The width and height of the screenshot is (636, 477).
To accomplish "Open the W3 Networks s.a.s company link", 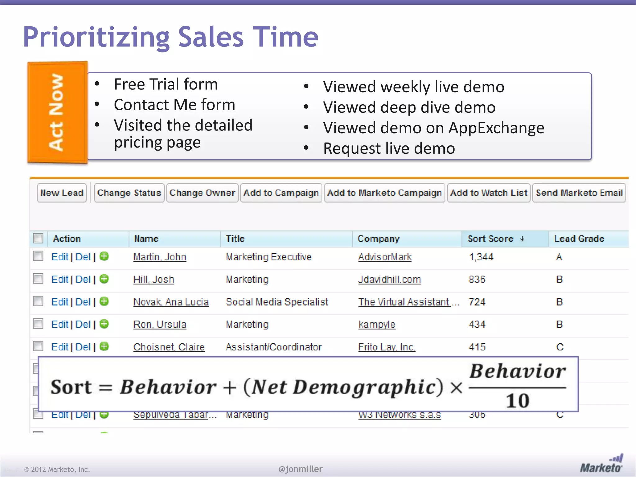I will tap(400, 415).
